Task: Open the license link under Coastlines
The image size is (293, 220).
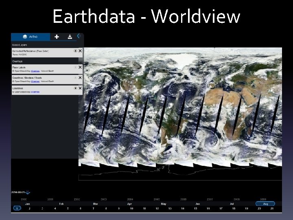Action: pyautogui.click(x=35, y=92)
